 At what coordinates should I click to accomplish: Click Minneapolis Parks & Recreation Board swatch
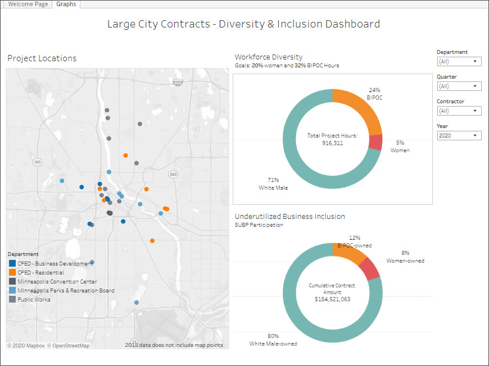pos(12,290)
